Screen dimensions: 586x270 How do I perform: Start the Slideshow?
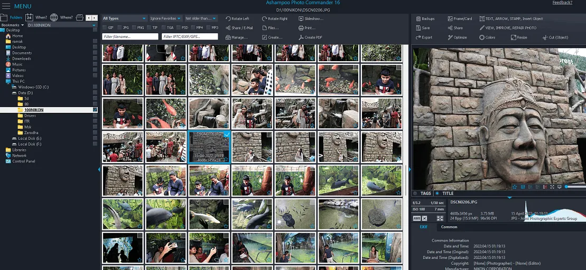point(301,18)
